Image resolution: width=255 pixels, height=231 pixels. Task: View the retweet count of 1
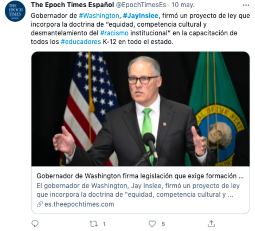pos(104,224)
